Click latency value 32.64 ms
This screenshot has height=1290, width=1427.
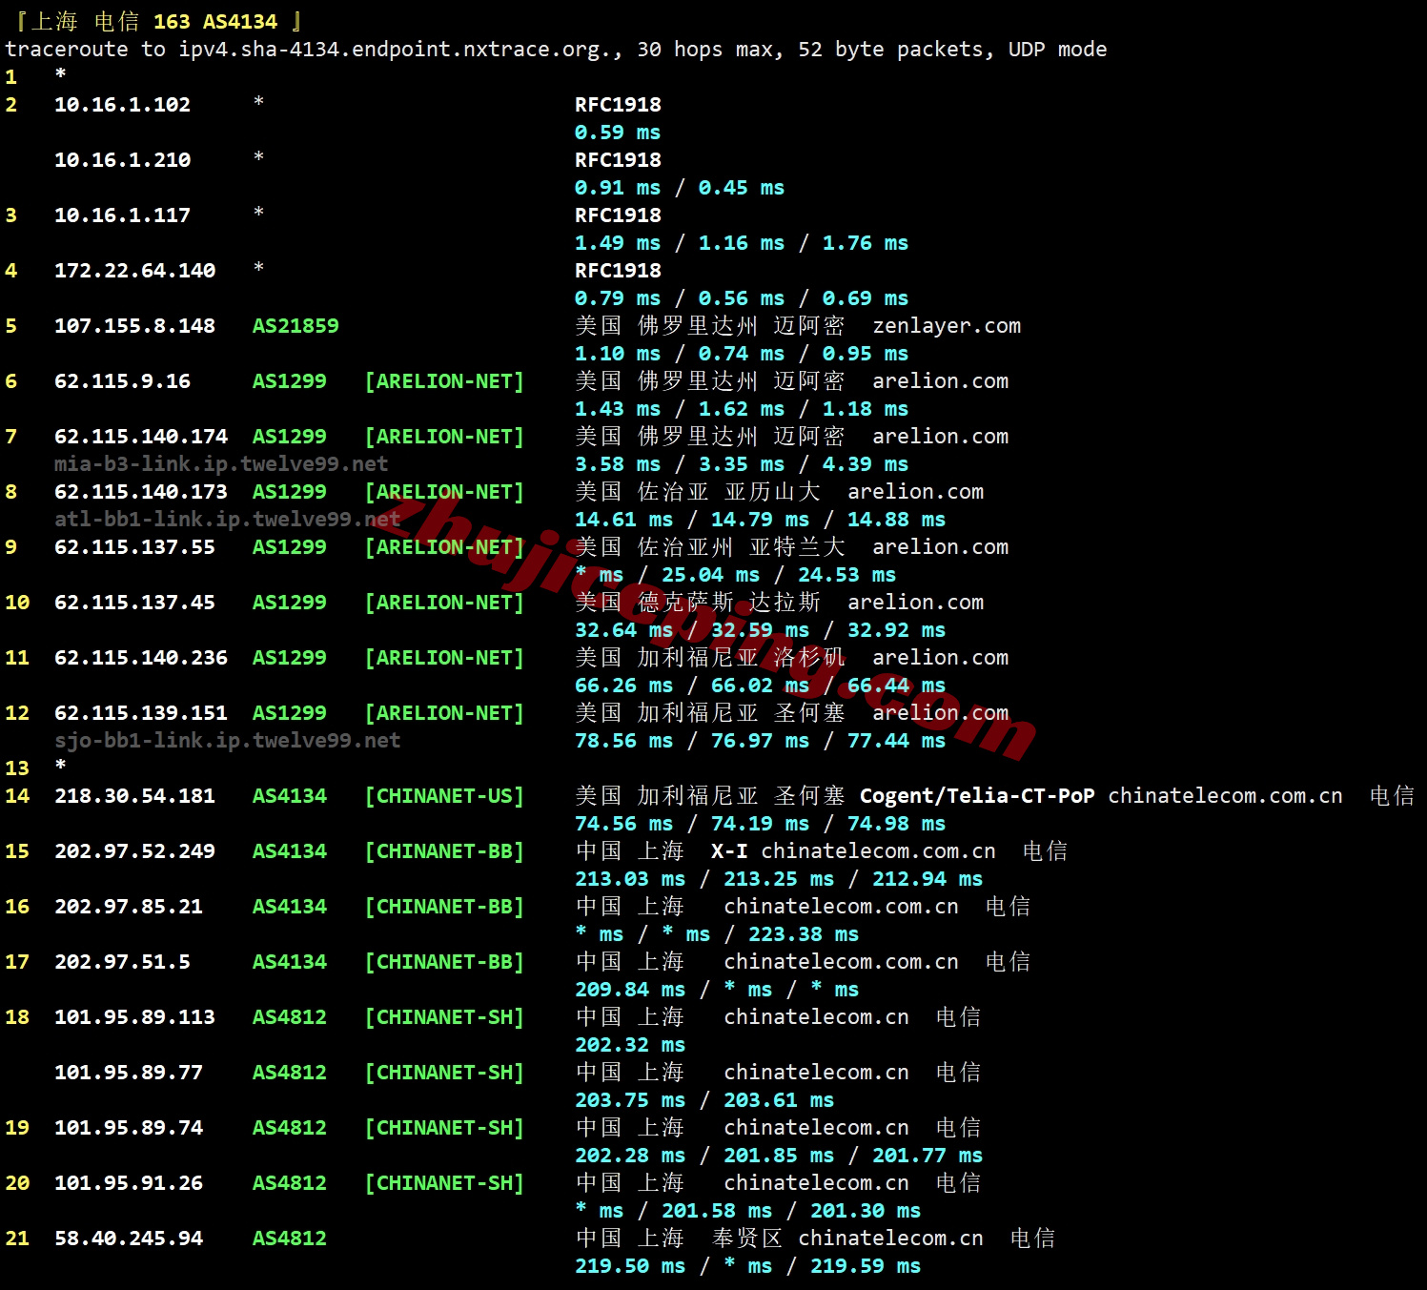623,630
